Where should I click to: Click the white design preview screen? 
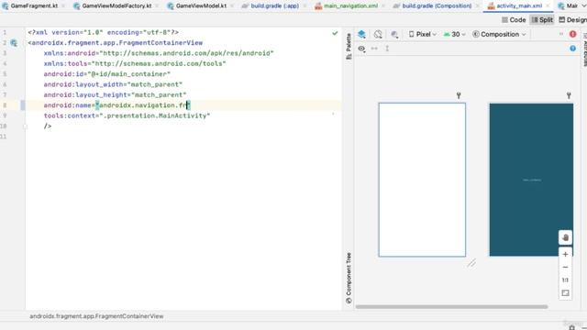[422, 180]
